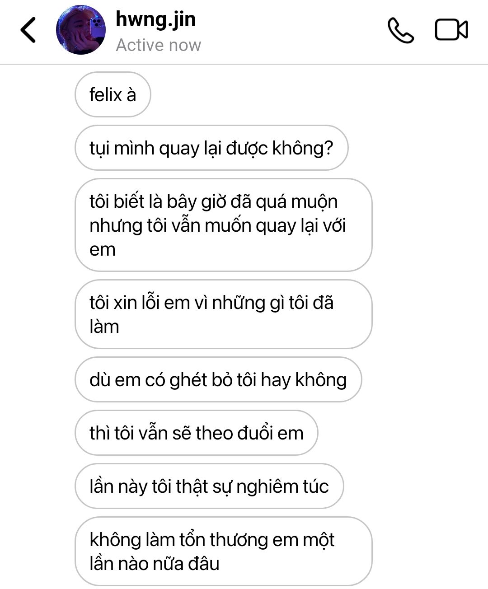Tap the line 'tôi biết là bây giờ đã quá muộn'
The width and height of the screenshot is (488, 589).
(213, 201)
